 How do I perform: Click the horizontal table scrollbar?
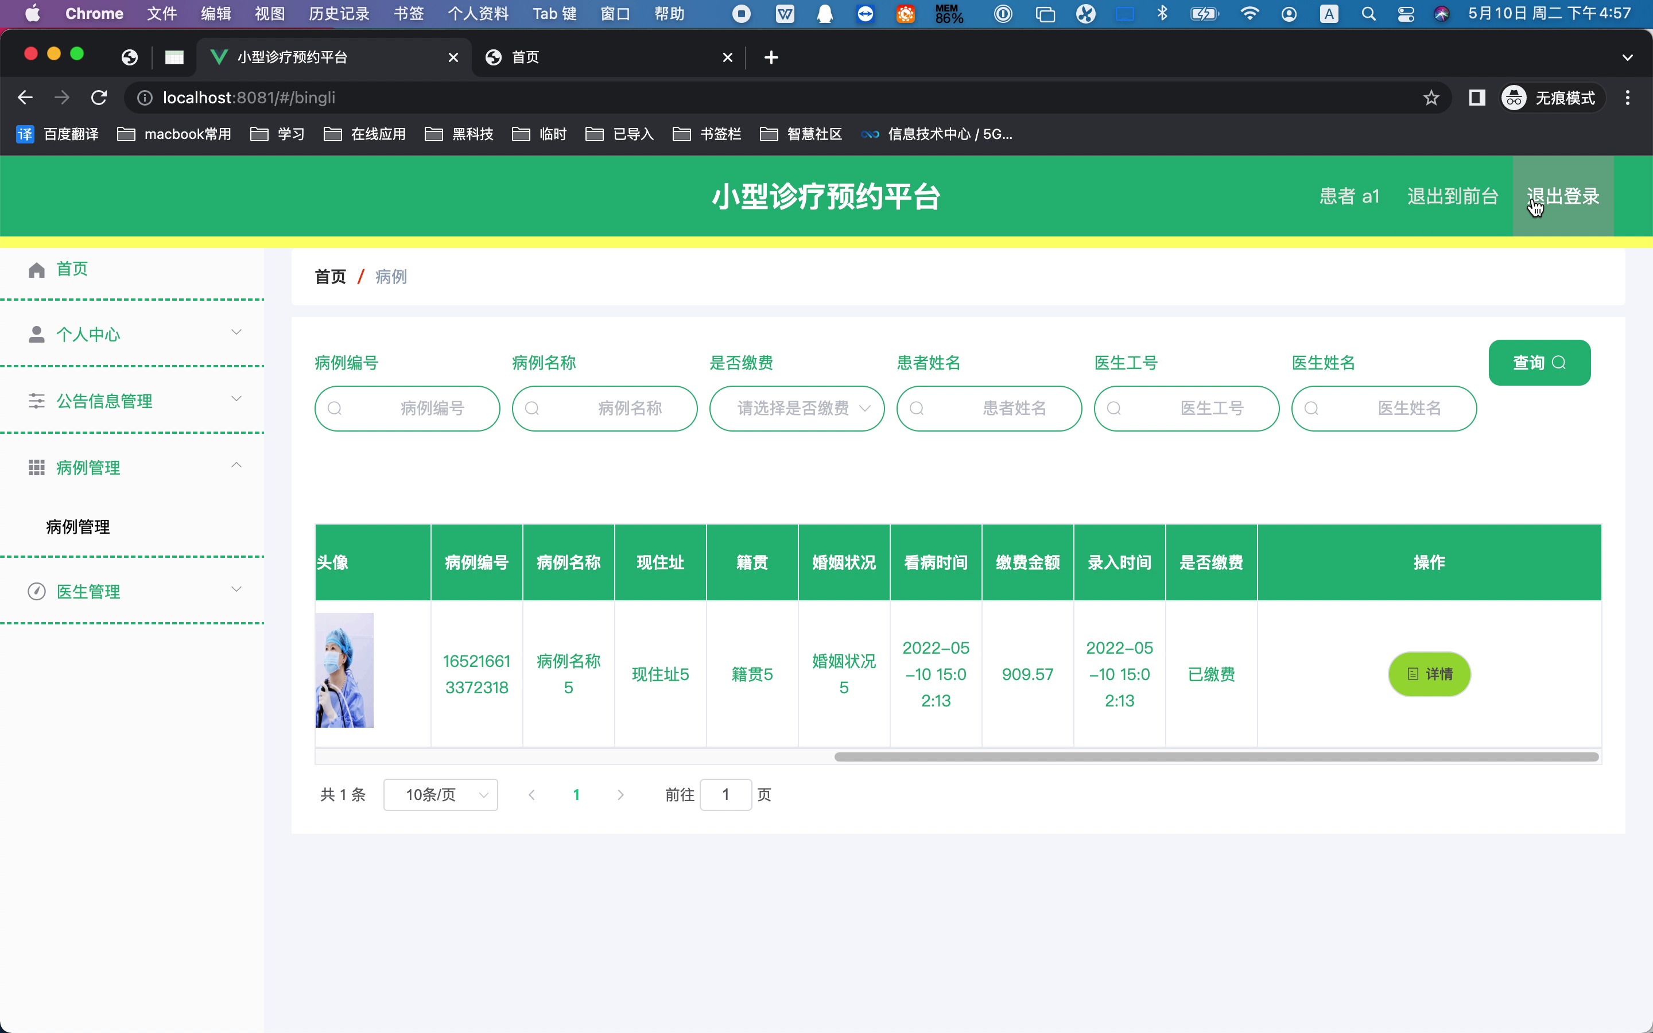click(1216, 757)
